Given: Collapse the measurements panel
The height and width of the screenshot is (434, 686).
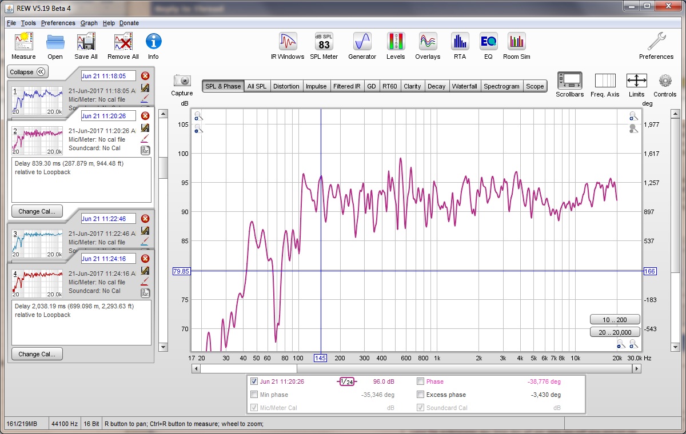Looking at the screenshot, I should click(27, 72).
